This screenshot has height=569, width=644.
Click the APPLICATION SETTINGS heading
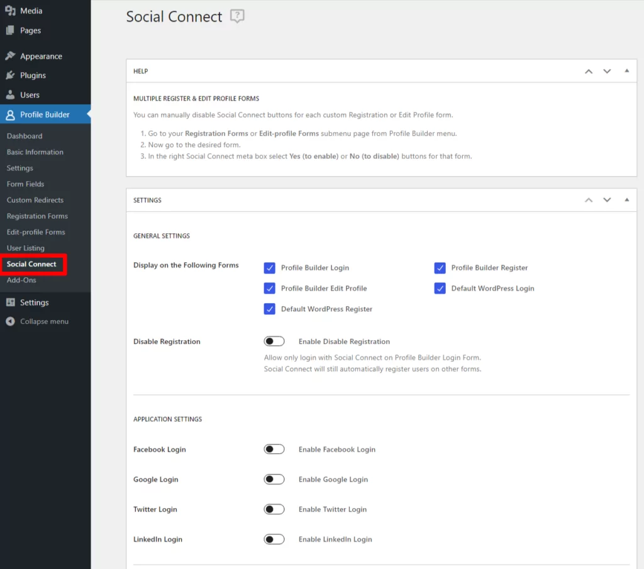click(167, 419)
